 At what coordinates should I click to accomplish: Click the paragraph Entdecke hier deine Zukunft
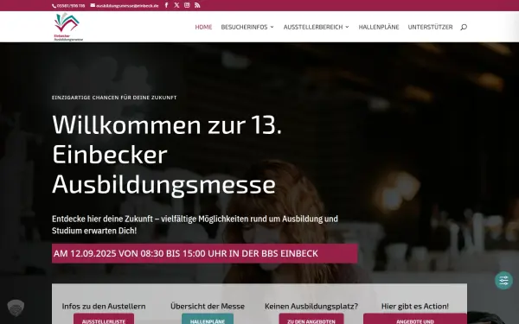click(195, 225)
